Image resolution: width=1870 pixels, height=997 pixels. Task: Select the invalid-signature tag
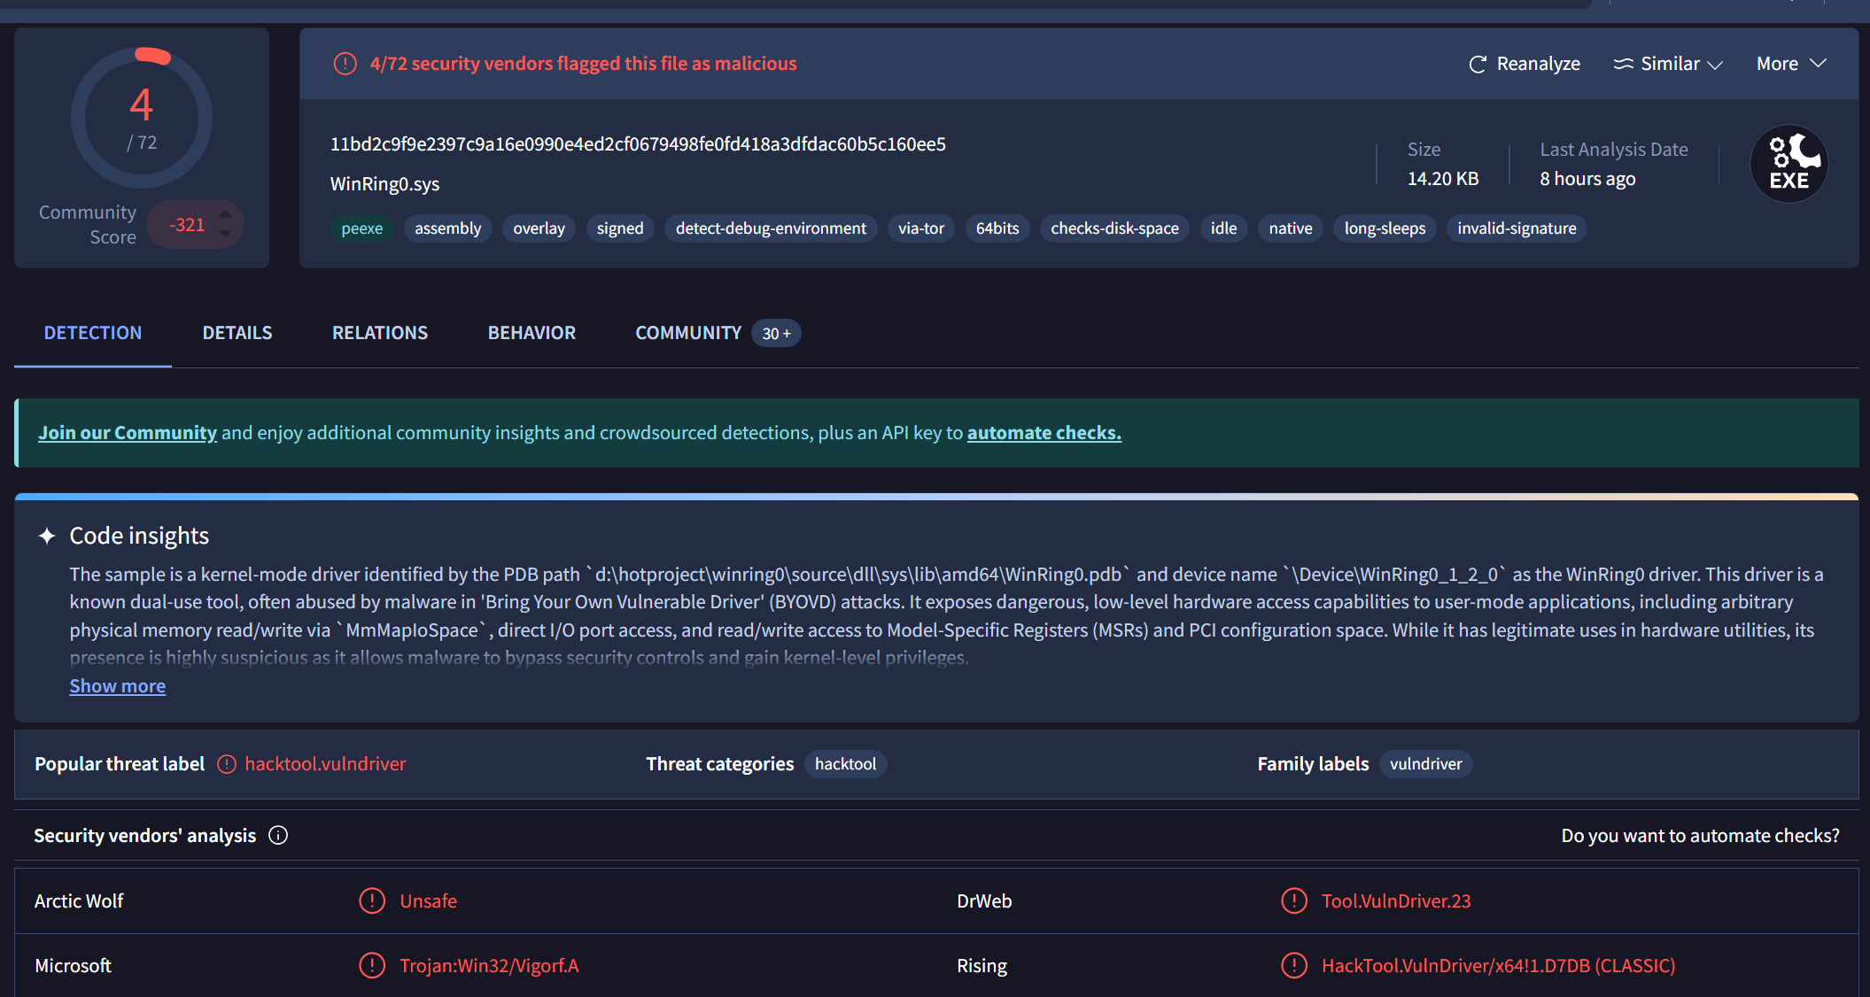(1517, 228)
